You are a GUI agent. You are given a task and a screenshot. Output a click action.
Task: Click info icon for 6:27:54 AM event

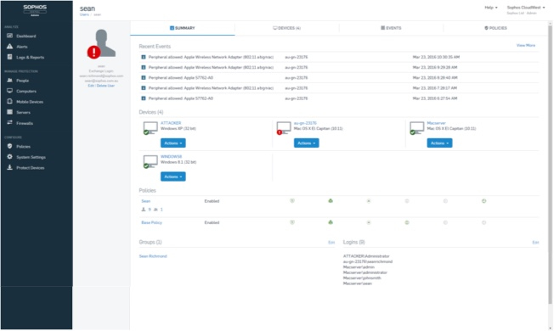click(x=143, y=98)
